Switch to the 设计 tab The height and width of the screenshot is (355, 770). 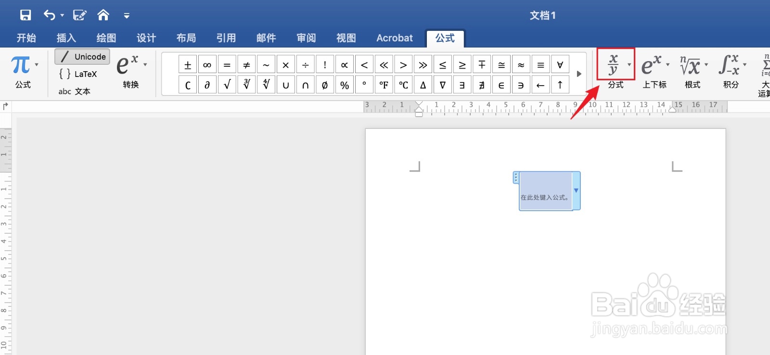[146, 38]
